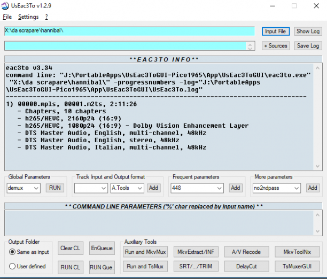Click Add in More parameters group
The image size is (327, 279).
point(313,188)
